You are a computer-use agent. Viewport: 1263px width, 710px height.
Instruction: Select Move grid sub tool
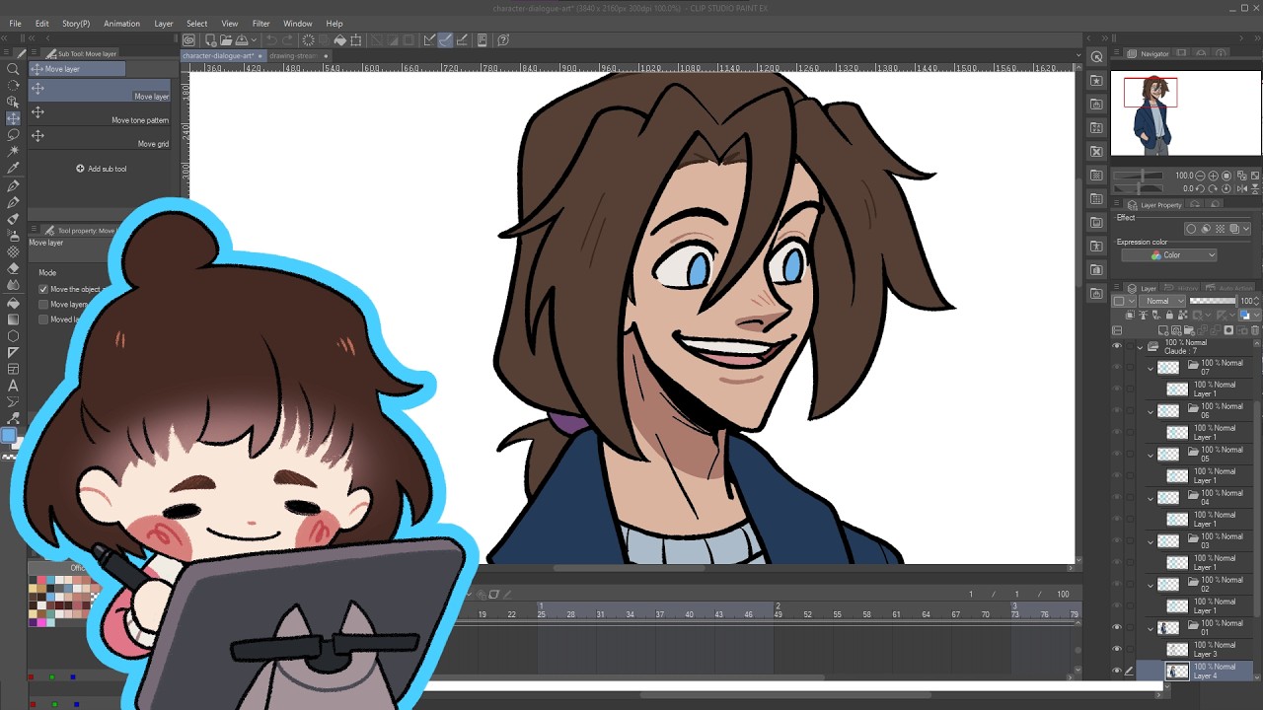100,136
